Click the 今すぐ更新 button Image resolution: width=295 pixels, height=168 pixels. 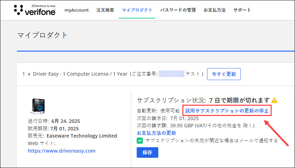tap(224, 74)
